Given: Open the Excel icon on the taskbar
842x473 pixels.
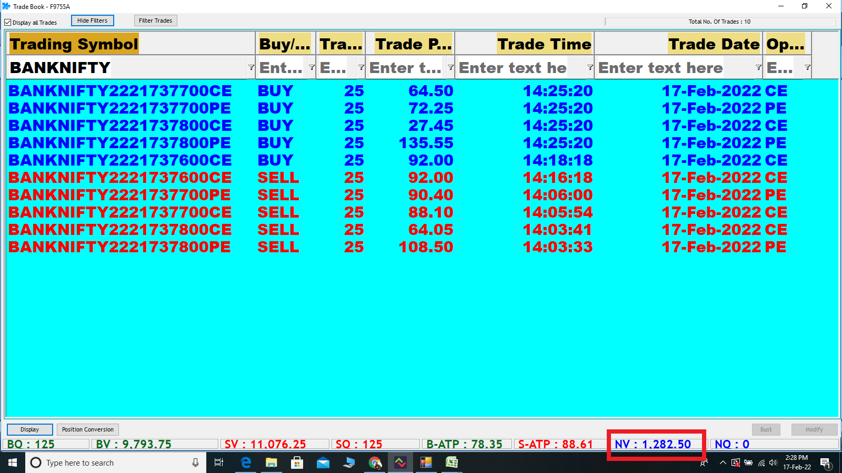Looking at the screenshot, I should [452, 462].
